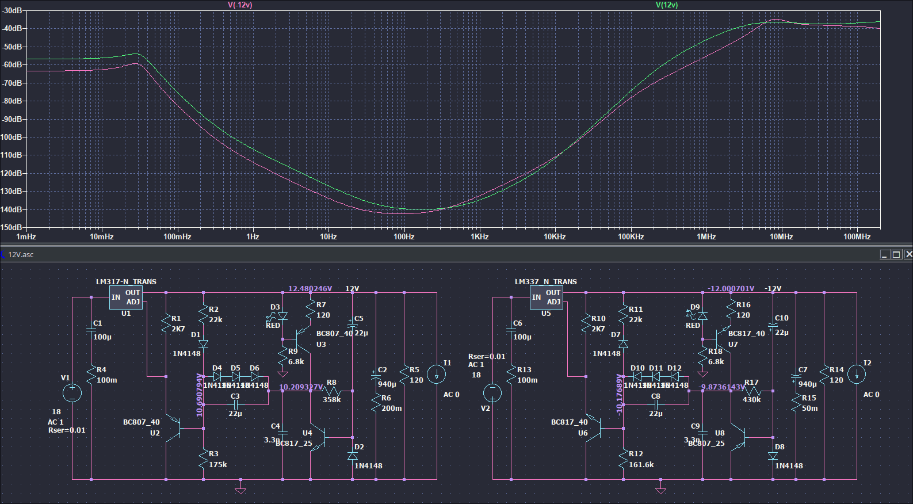Select diode D10 symbol
This screenshot has height=504, width=913.
coord(637,377)
